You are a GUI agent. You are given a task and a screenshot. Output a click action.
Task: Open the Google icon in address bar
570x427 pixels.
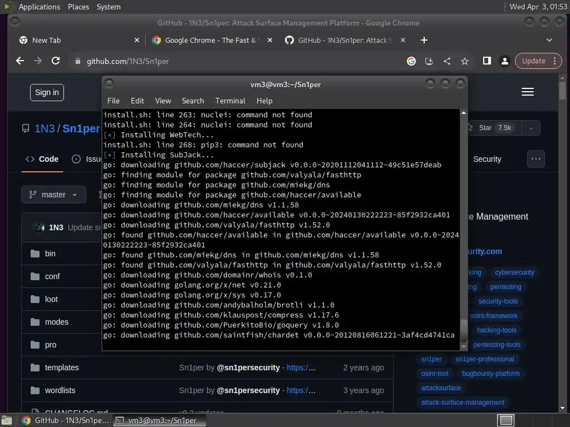pos(411,61)
